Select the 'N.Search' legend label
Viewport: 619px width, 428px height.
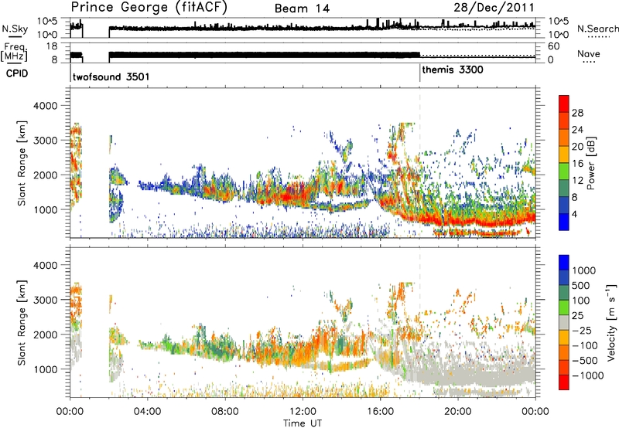point(598,29)
